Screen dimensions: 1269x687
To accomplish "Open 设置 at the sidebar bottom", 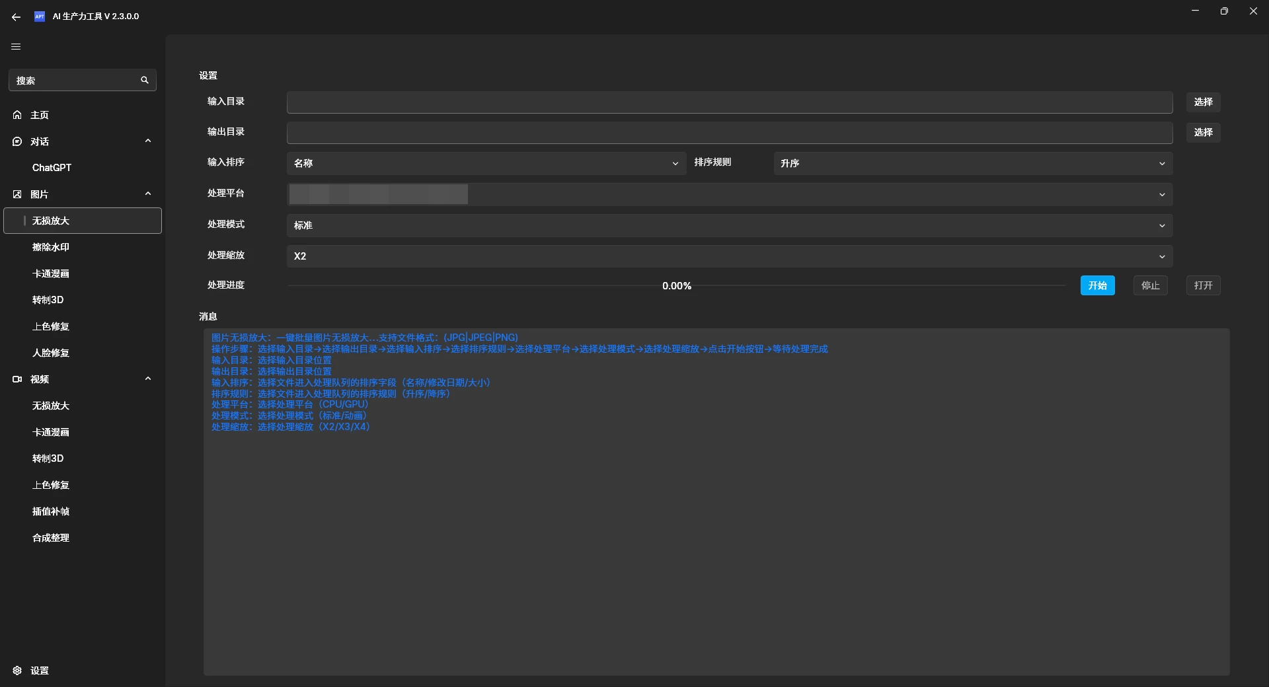I will click(x=40, y=670).
